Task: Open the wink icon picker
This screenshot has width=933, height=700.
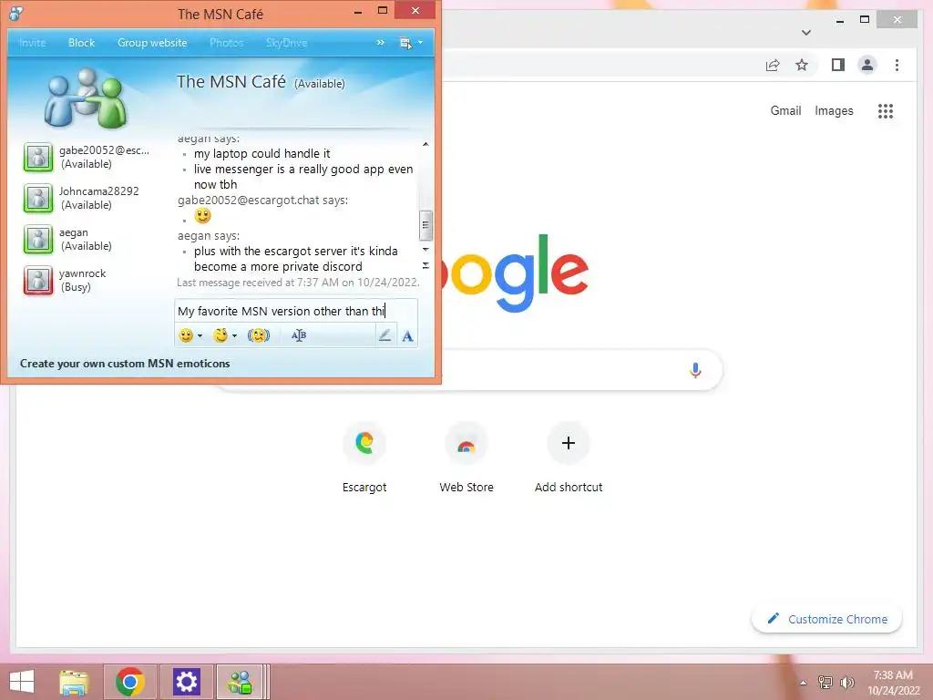Action: pos(220,335)
